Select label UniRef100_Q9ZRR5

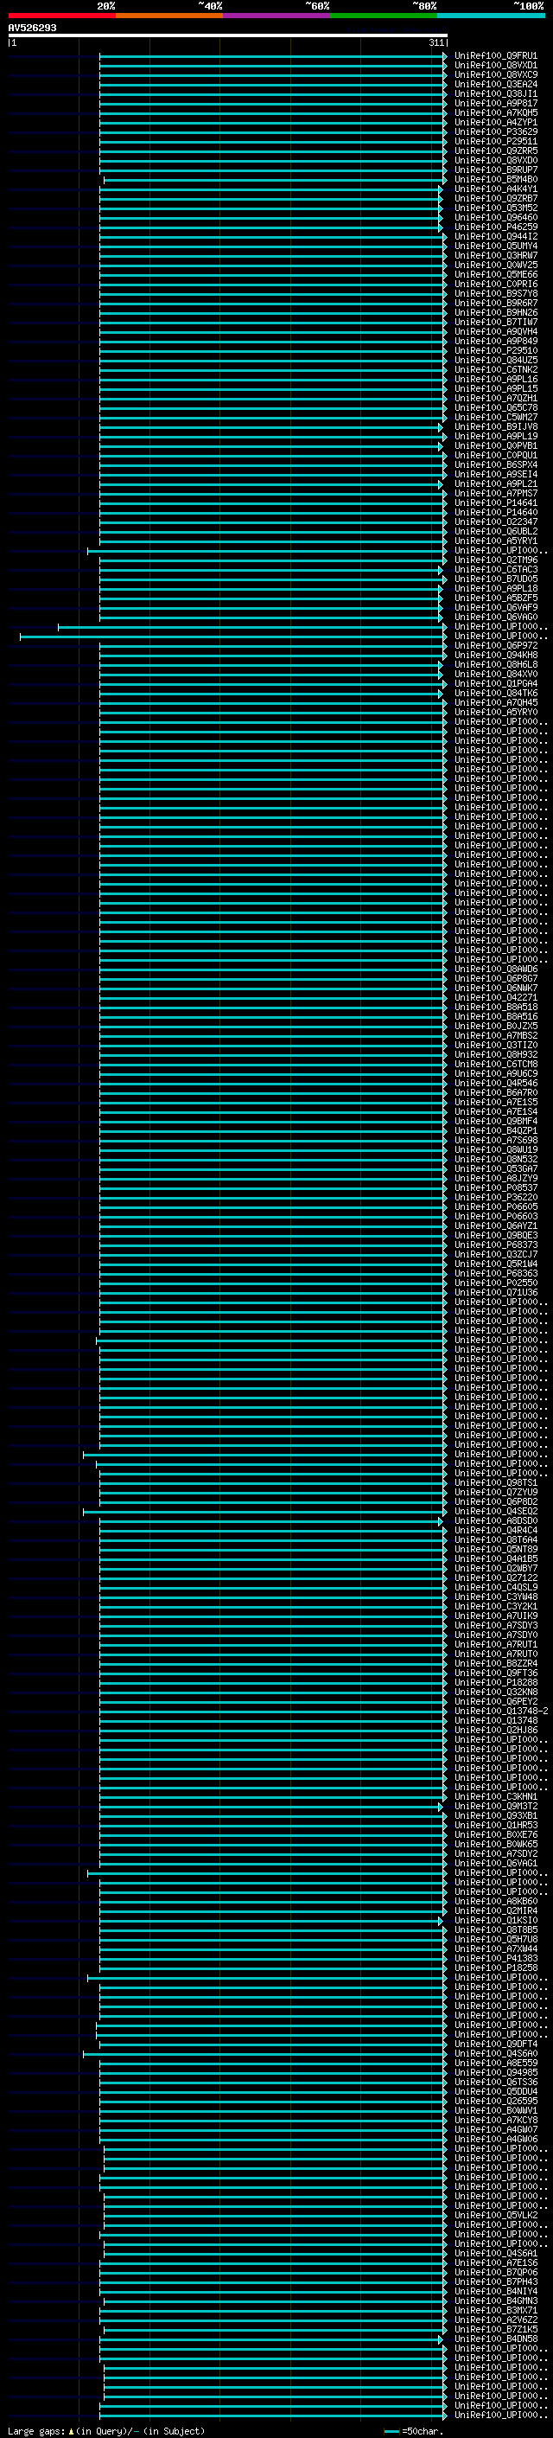495,150
